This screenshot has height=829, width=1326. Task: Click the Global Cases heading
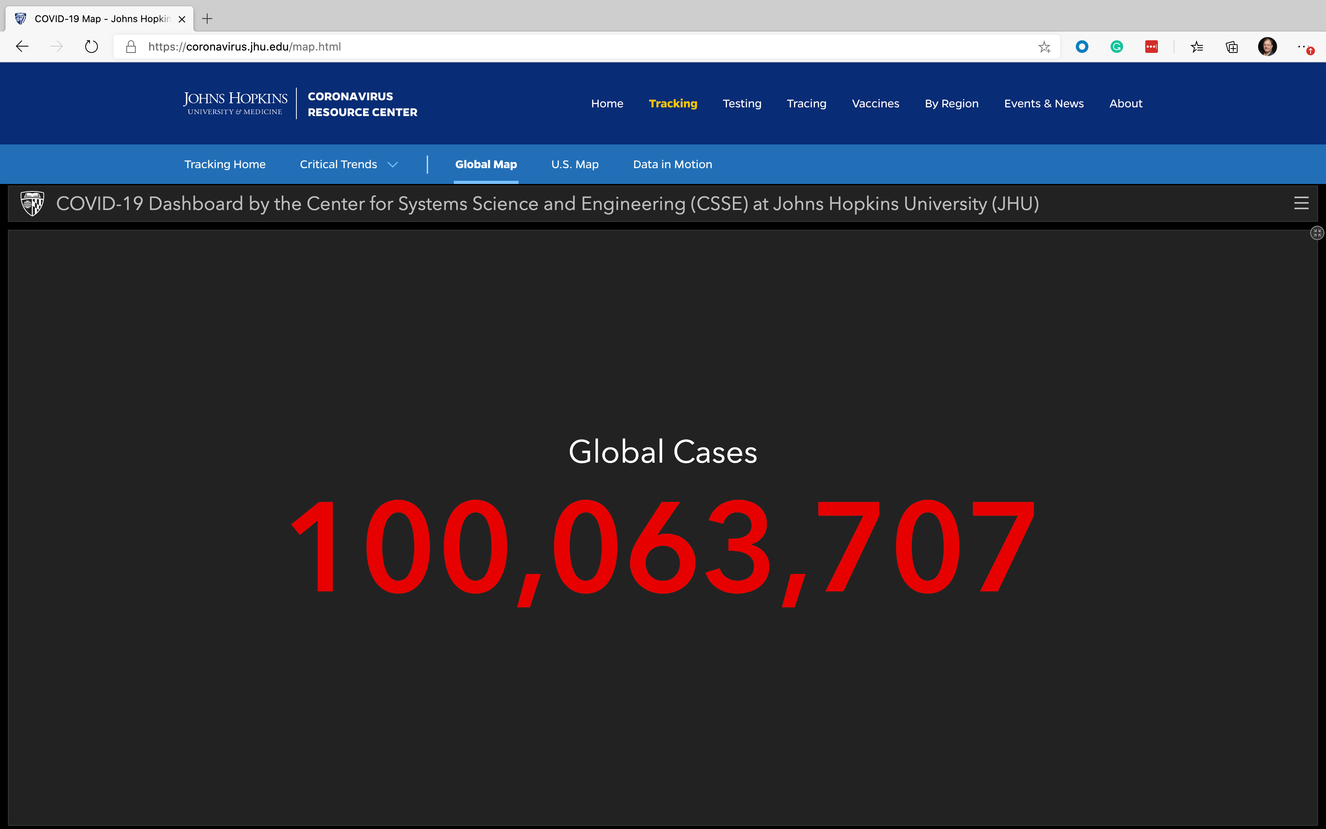coord(663,452)
